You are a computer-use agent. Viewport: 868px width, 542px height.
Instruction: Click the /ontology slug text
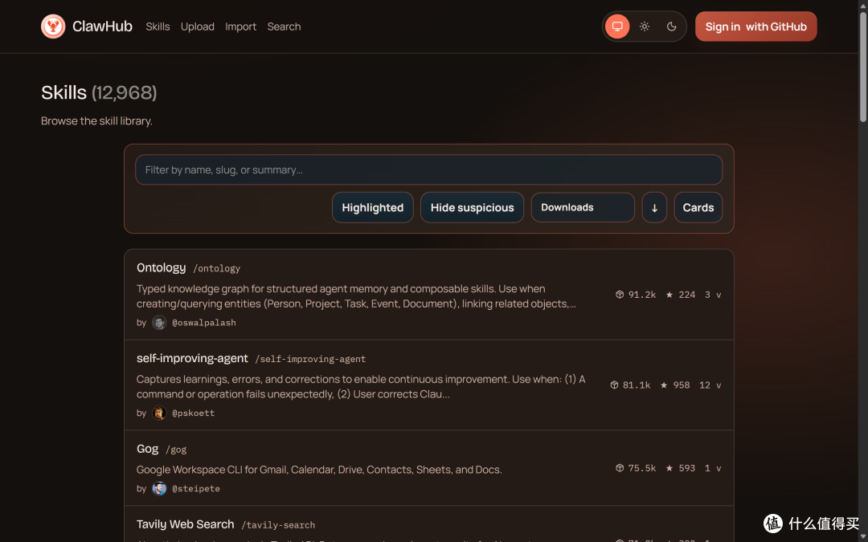click(216, 269)
